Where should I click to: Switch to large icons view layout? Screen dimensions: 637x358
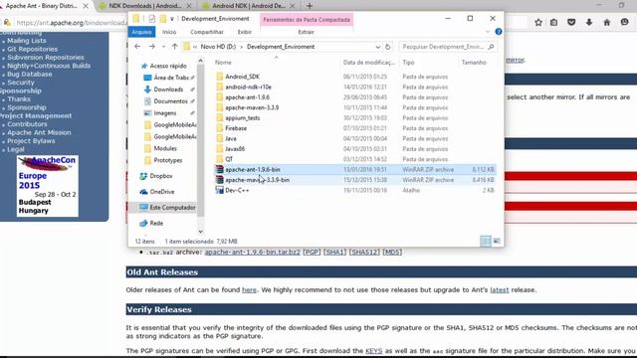(497, 241)
